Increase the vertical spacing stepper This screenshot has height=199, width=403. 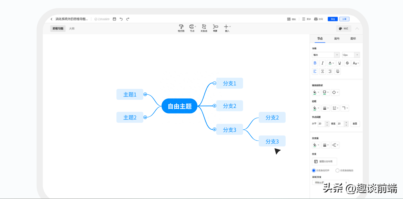346,122
